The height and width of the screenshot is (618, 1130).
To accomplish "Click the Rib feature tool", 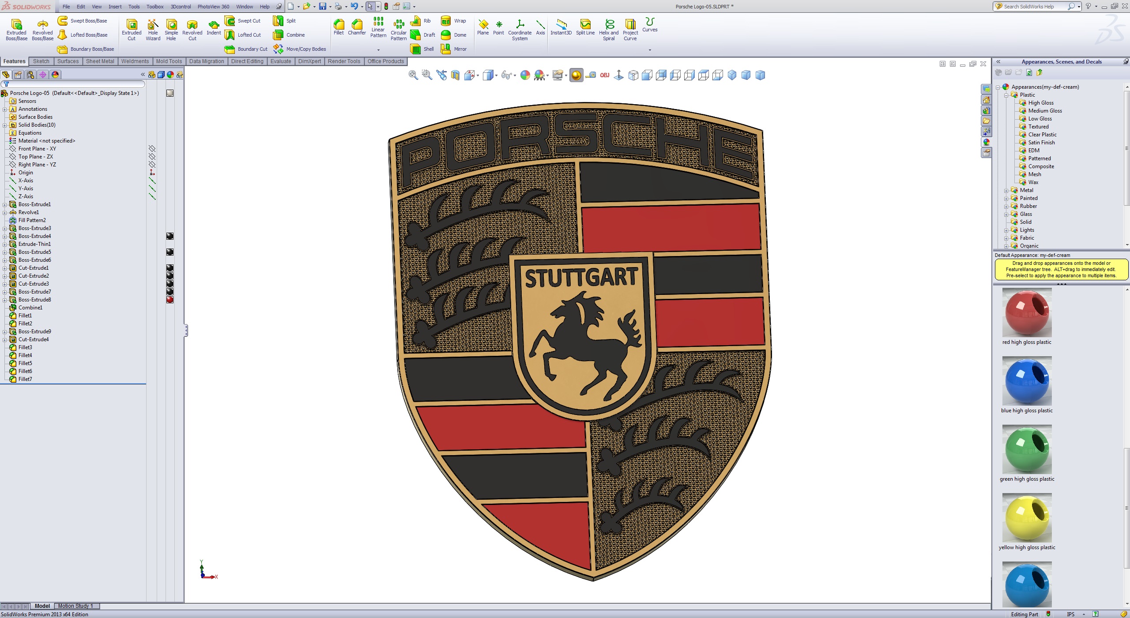I will tap(421, 21).
